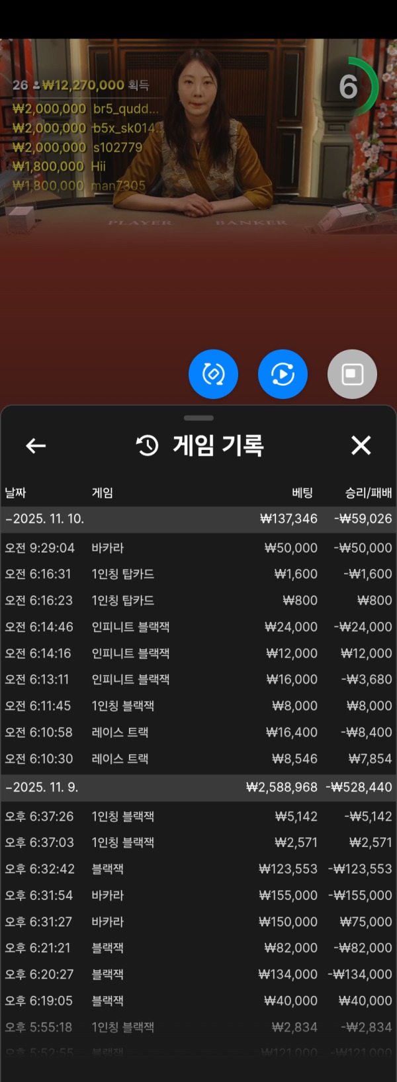The width and height of the screenshot is (397, 1082).
Task: Tap the -₩8,400 loss amount
Action: pos(366,733)
